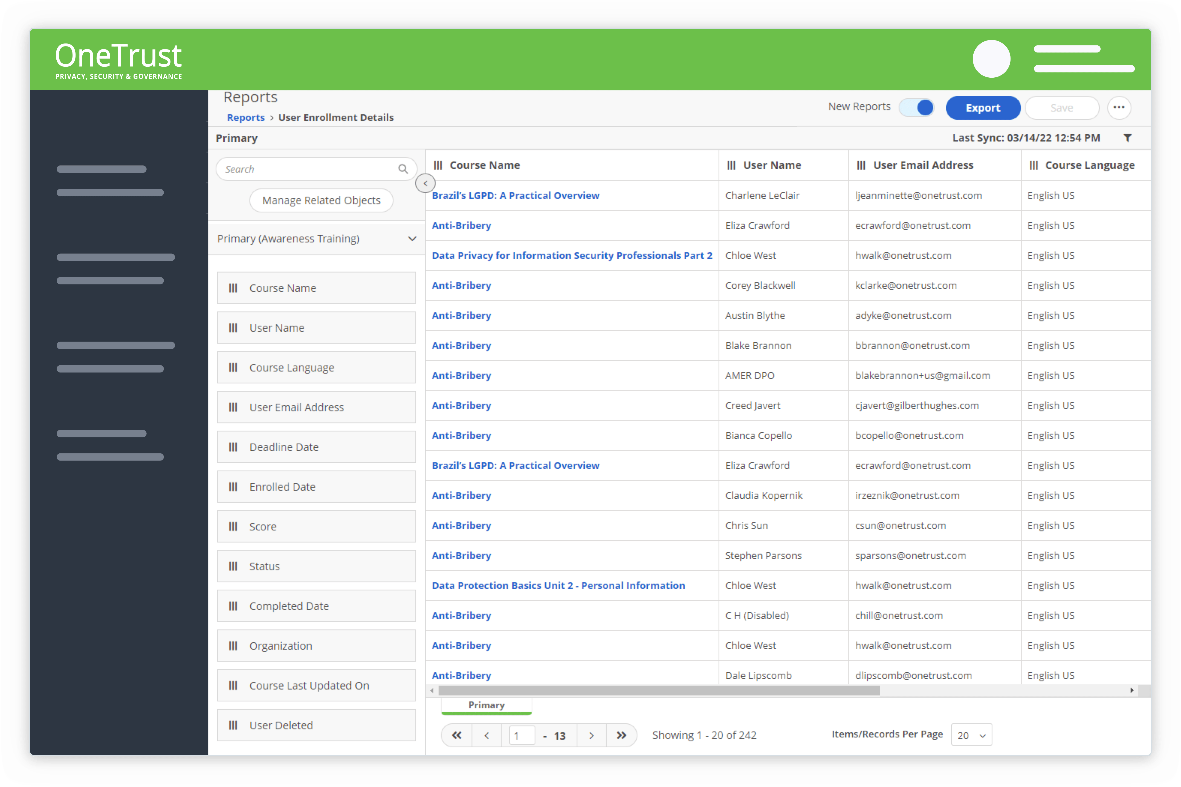The width and height of the screenshot is (1181, 787).
Task: Click the grip icon of Course Last Updated On field
Action: click(233, 686)
